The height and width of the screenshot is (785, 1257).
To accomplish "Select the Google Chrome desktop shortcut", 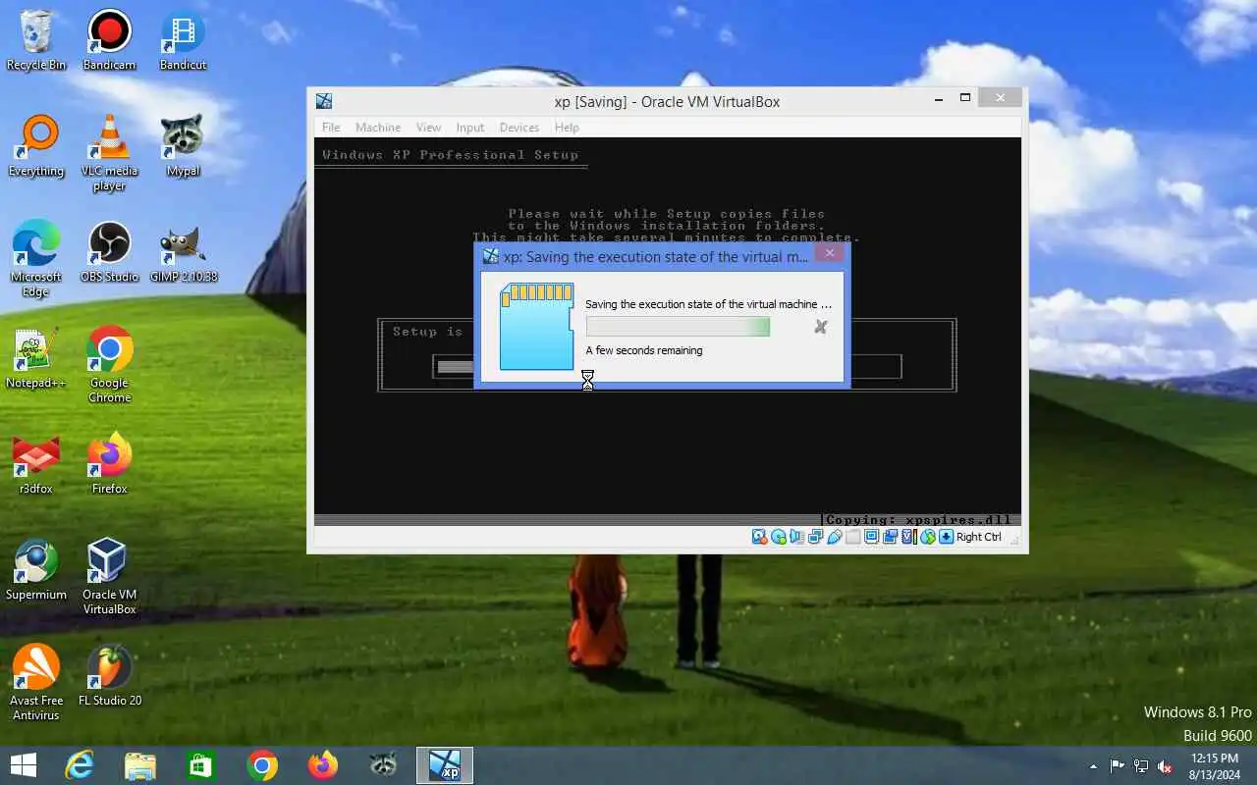I will click(109, 365).
